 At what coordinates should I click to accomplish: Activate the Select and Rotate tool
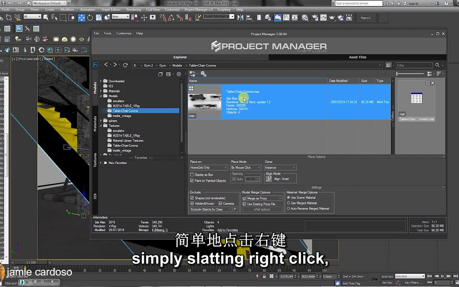tap(89, 18)
